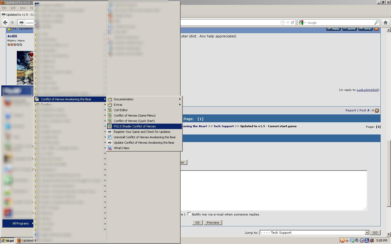Click Arditi's avatar image

pos(25,68)
